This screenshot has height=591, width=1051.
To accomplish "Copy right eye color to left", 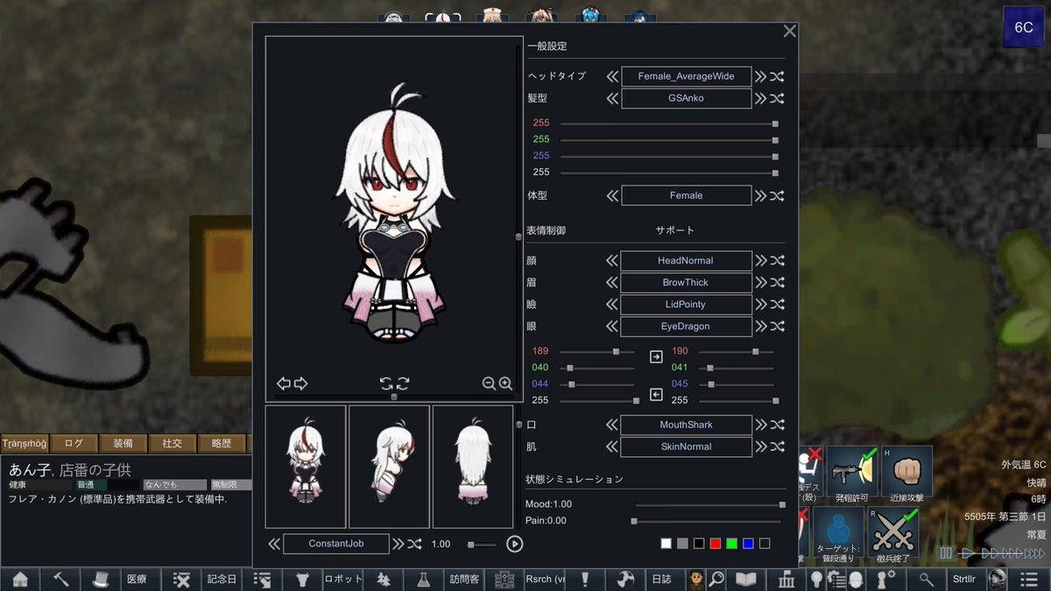I will [x=656, y=395].
